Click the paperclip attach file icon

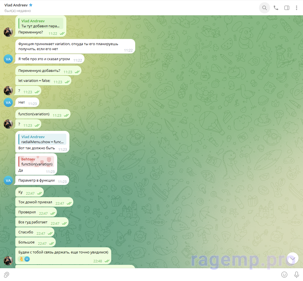[x=6, y=275]
